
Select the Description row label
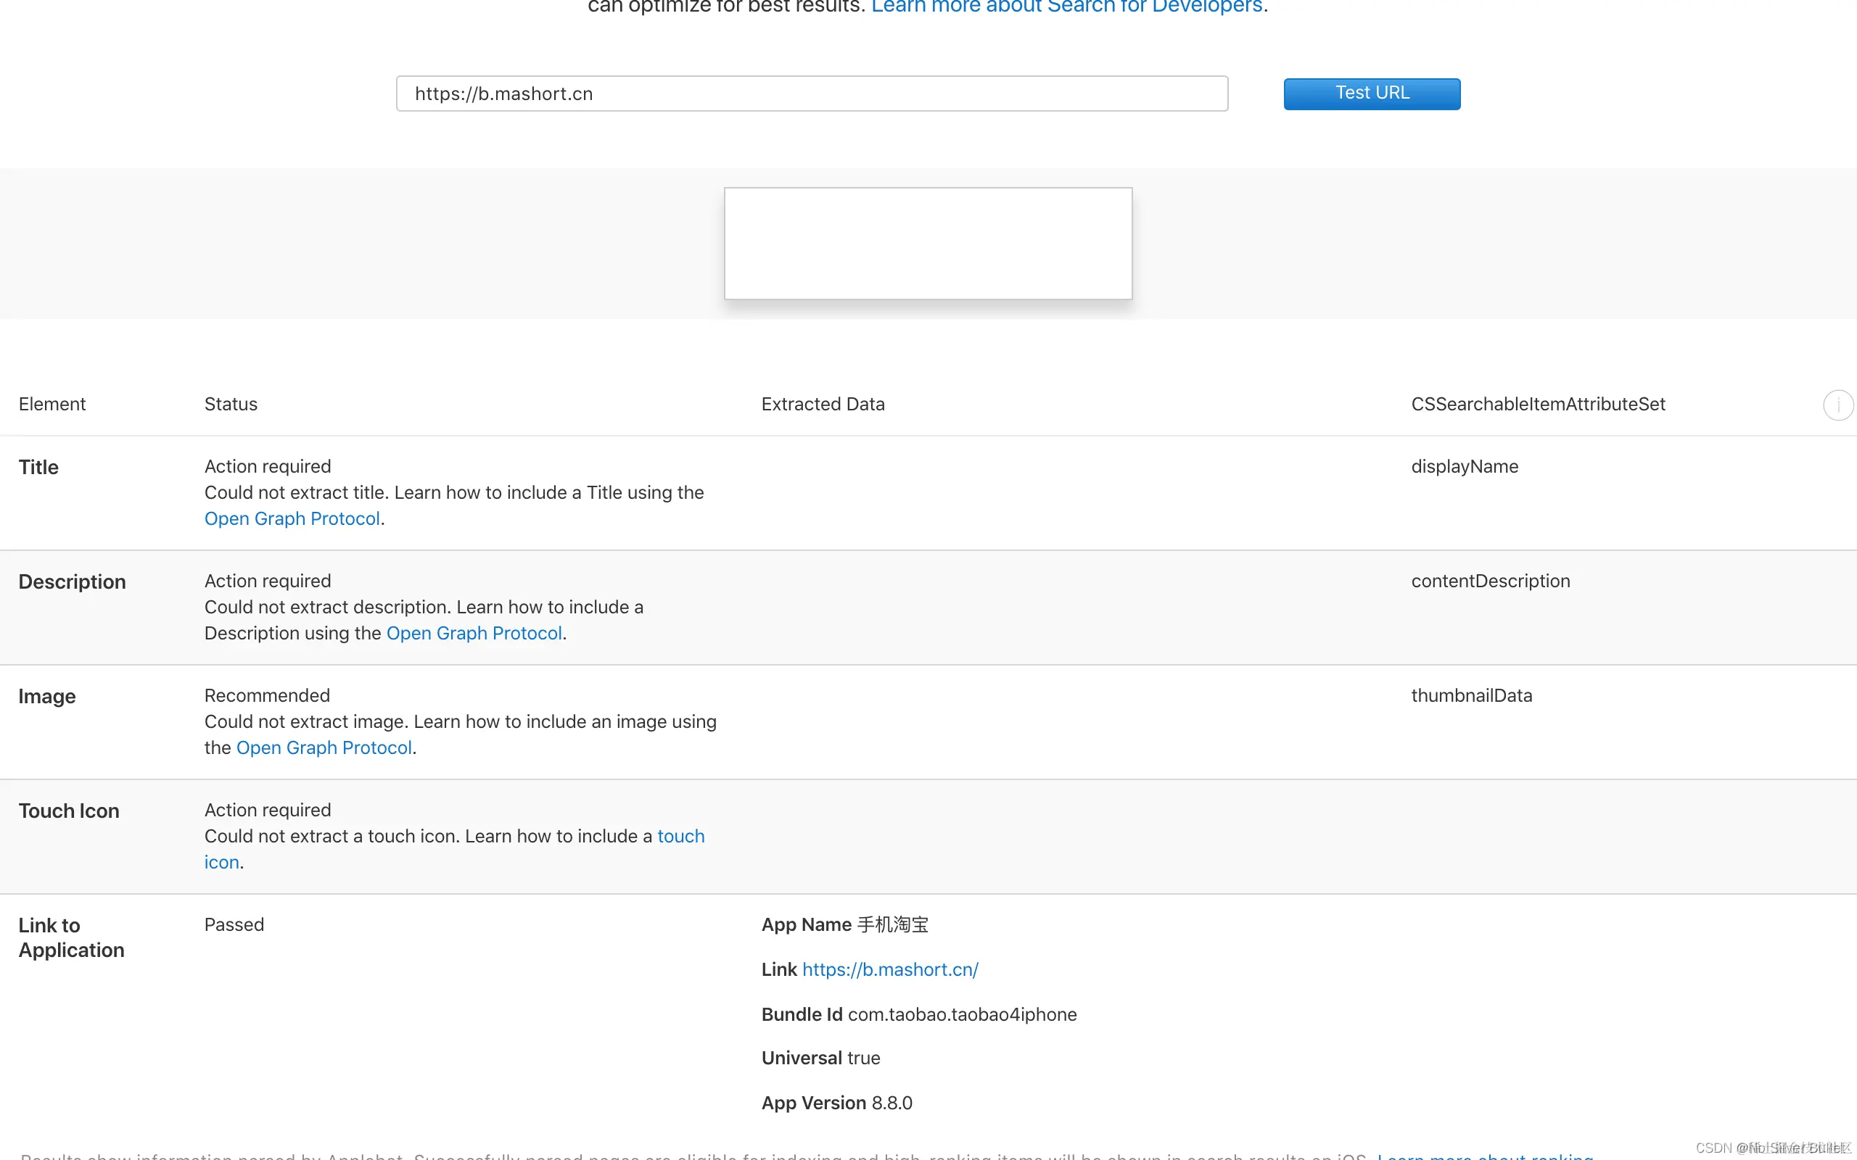(x=72, y=581)
